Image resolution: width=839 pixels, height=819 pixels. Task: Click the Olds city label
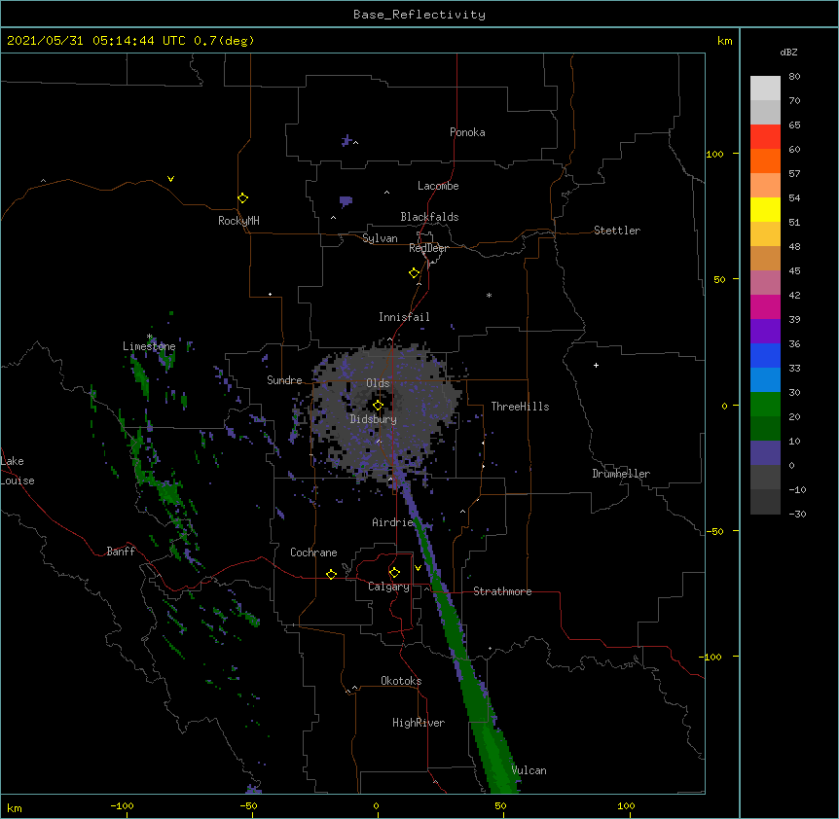(x=378, y=383)
